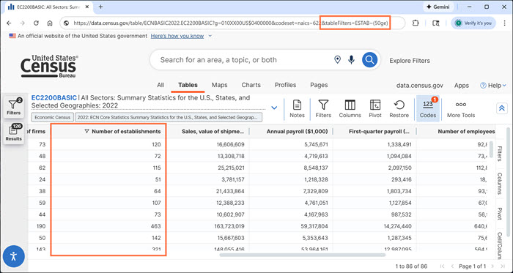Open the vertical Columns side tab
This screenshot has width=513, height=273.
point(500,184)
